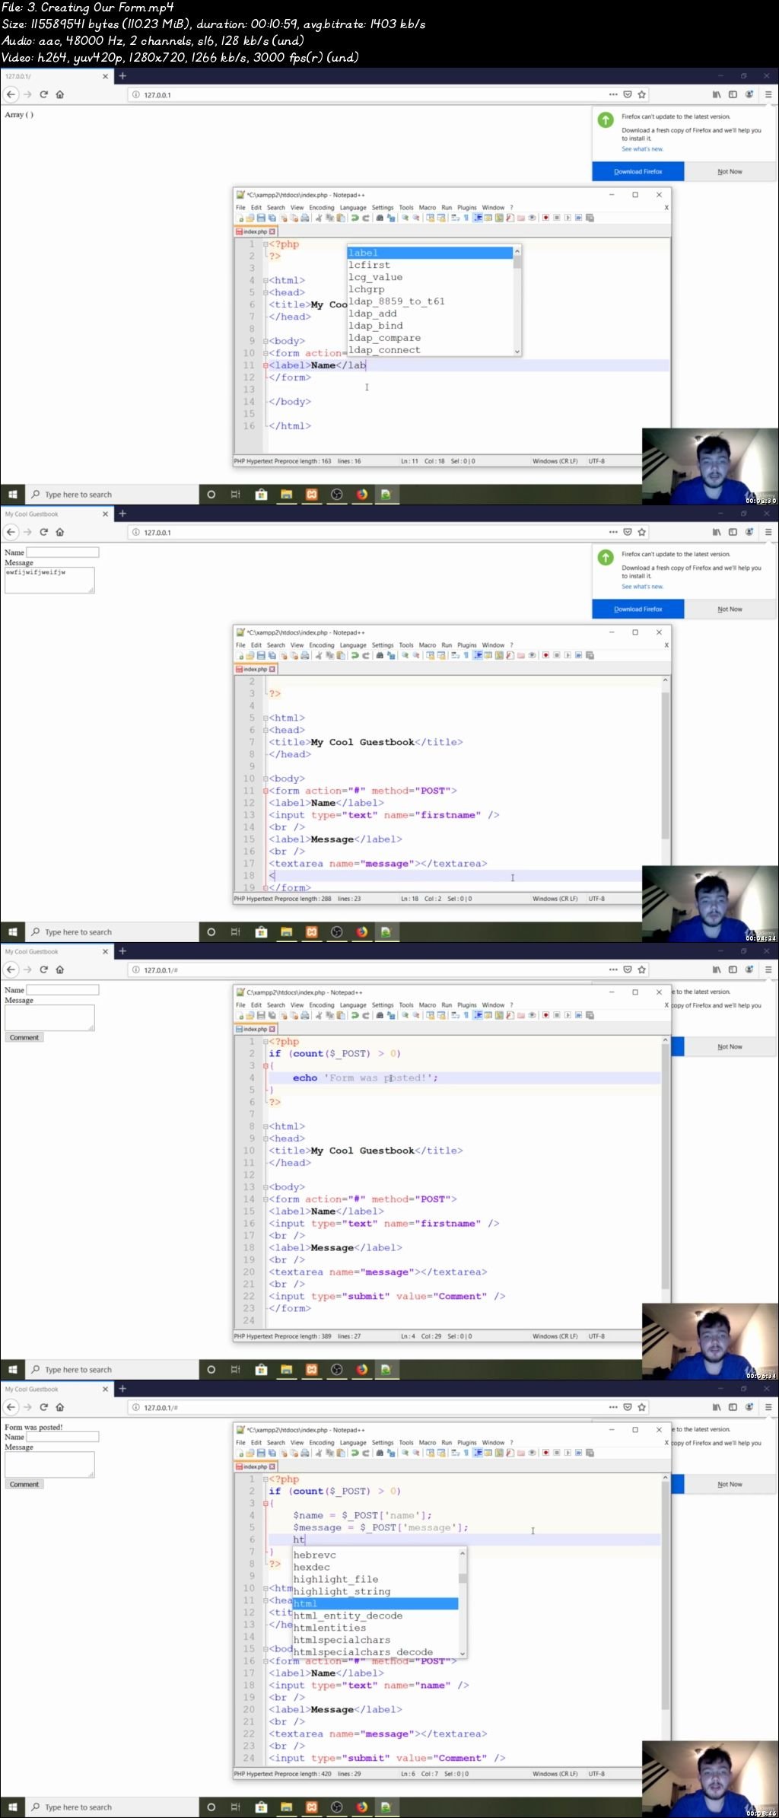This screenshot has width=779, height=1818.
Task: Click 'See what's new' link in 00:01:30 frame
Action: pos(642,149)
